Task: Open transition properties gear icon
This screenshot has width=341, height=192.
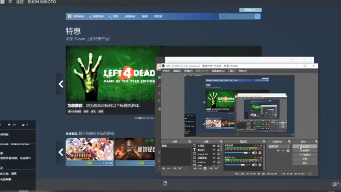Action: 288,151
